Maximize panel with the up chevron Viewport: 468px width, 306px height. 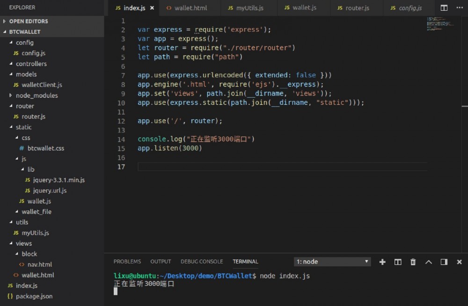428,262
